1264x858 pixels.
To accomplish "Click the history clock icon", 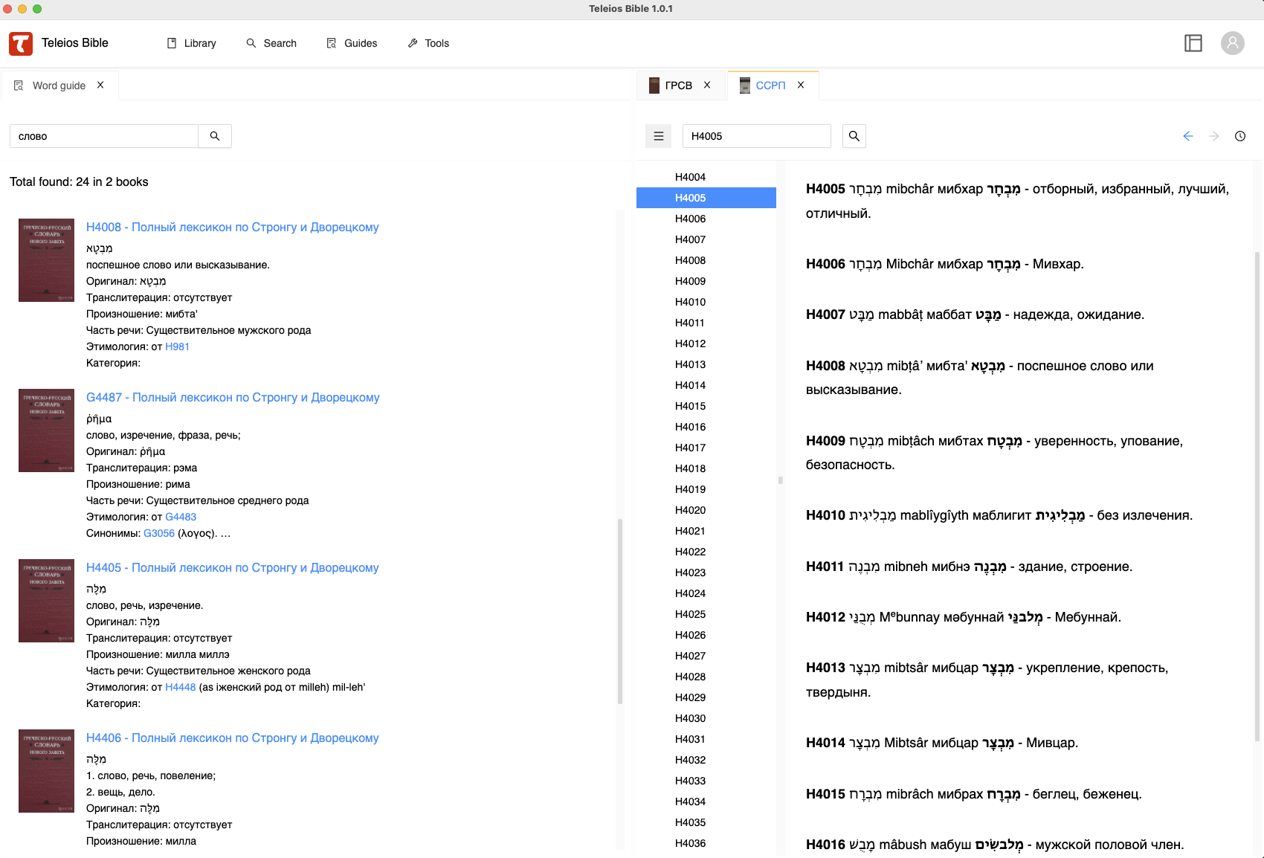I will click(1239, 136).
